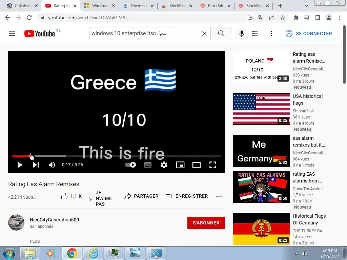Click SE CONNECTER sign-in button

pyautogui.click(x=308, y=34)
